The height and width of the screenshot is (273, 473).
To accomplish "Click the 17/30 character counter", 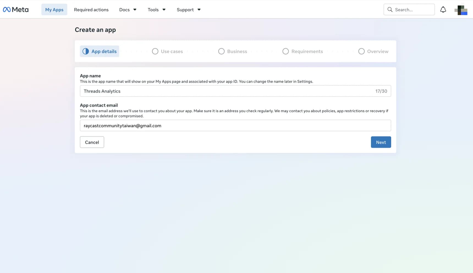I will [x=381, y=91].
